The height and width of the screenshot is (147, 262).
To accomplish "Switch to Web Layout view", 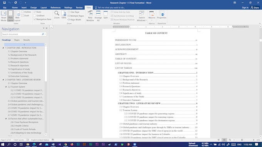I will click(17, 16).
